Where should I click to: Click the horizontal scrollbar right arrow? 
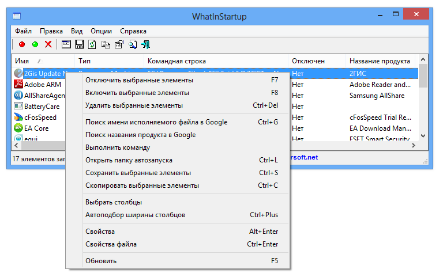coord(414,146)
